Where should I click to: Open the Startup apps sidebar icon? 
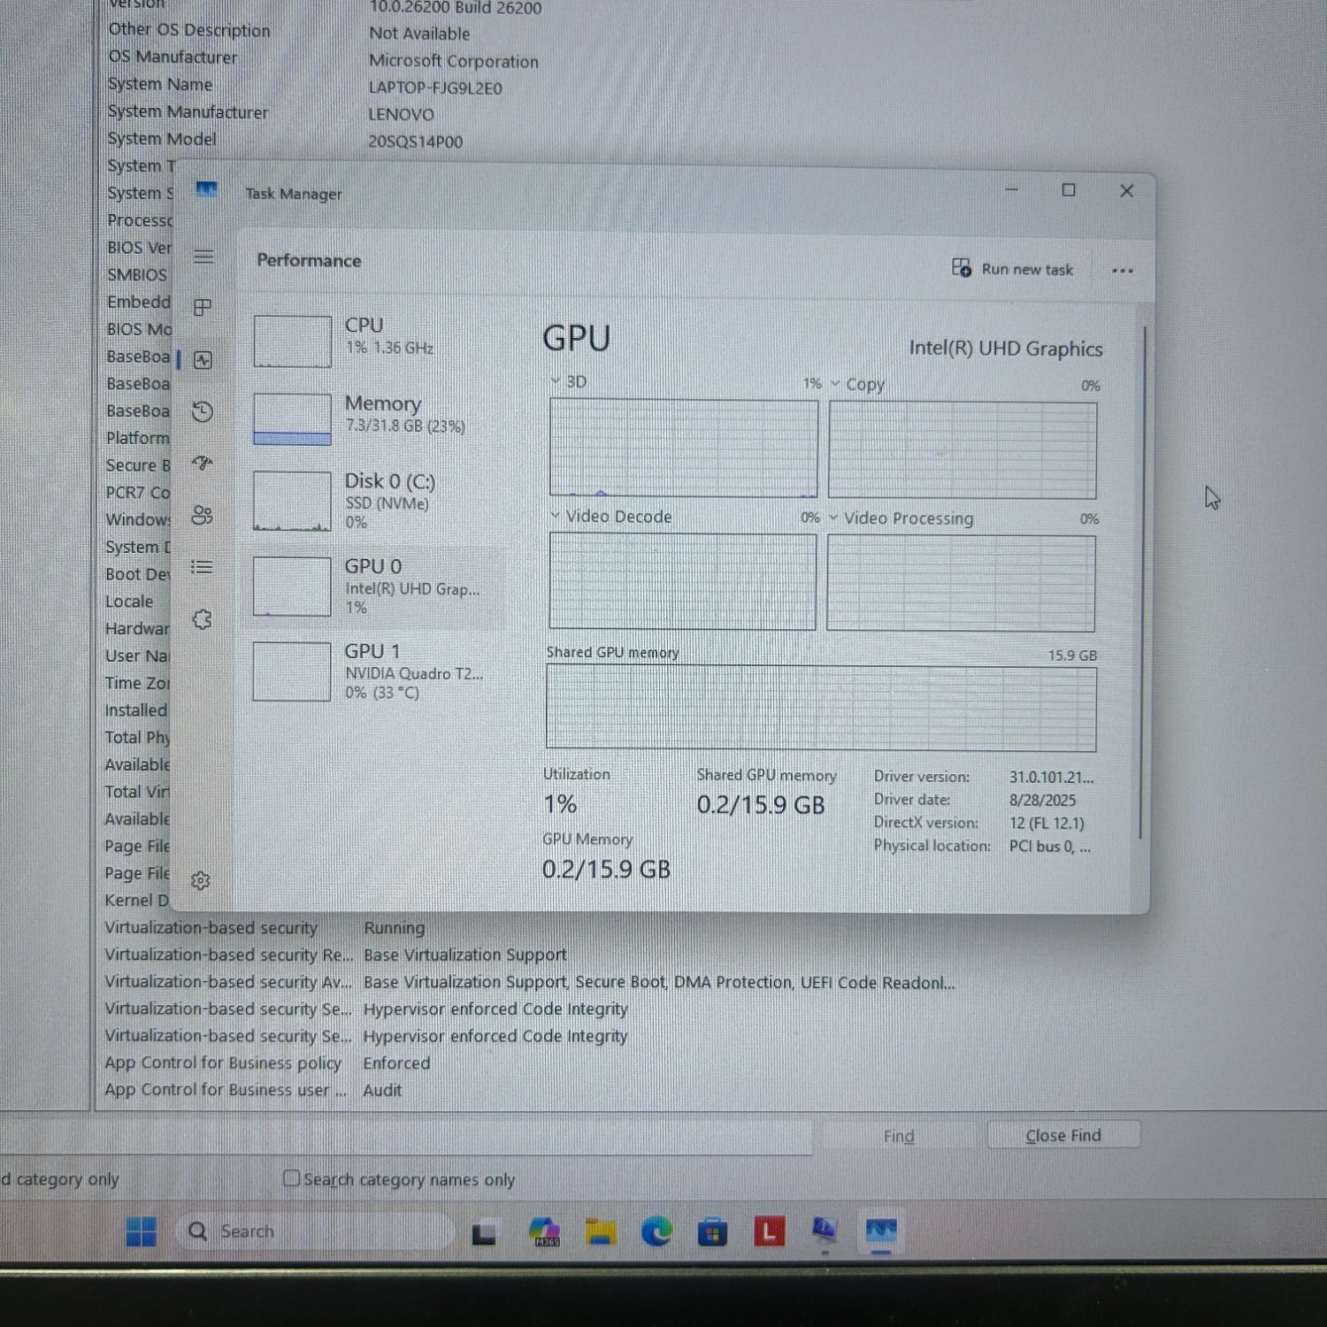pos(203,463)
